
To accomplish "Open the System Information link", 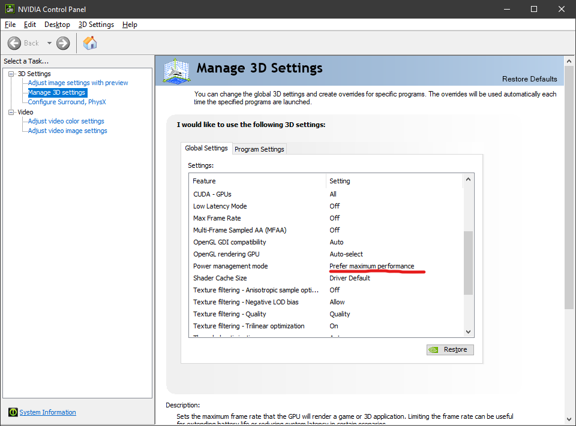I will pos(47,412).
